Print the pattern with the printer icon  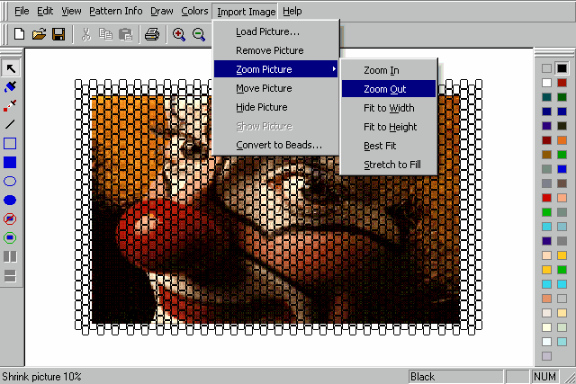pyautogui.click(x=152, y=34)
